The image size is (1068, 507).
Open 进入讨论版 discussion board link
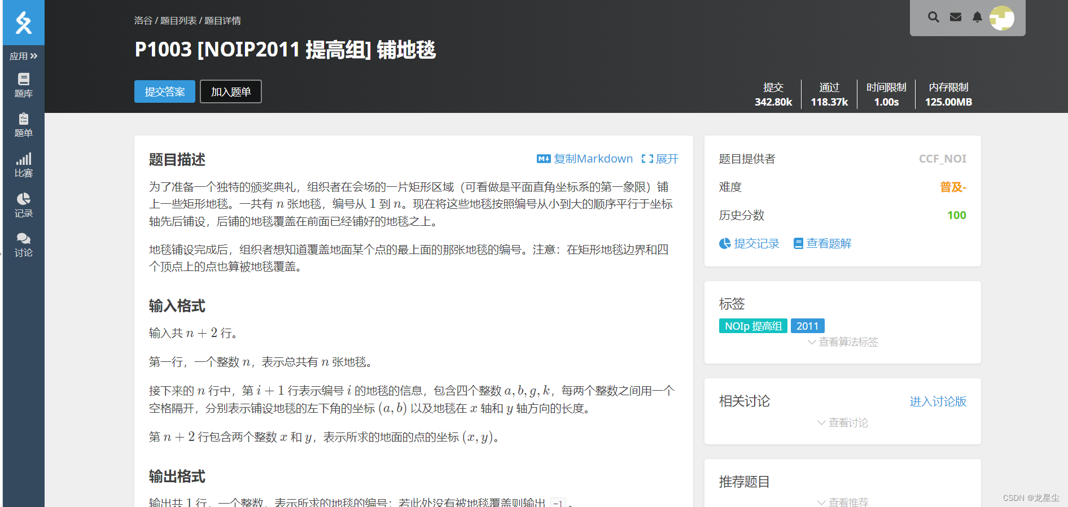tap(938, 401)
